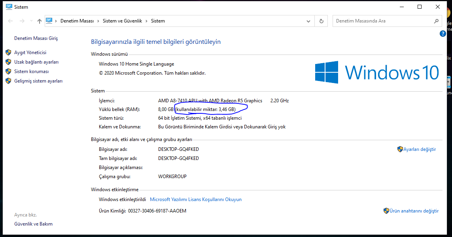Click shield icon beside Ayarları değiştir
This screenshot has height=237, width=452.
pos(400,149)
